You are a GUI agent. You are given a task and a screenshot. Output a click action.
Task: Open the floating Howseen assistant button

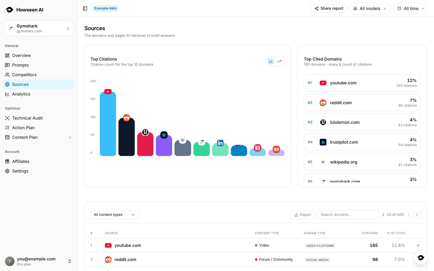pyautogui.click(x=421, y=258)
